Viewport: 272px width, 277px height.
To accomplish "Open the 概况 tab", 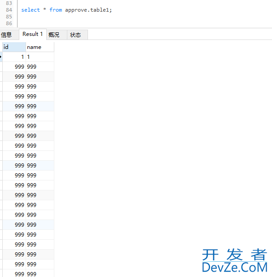I will [57, 35].
